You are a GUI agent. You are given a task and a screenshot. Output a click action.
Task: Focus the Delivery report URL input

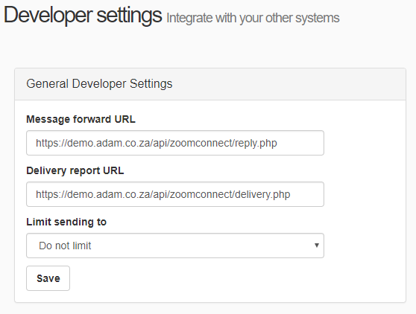pyautogui.click(x=175, y=194)
